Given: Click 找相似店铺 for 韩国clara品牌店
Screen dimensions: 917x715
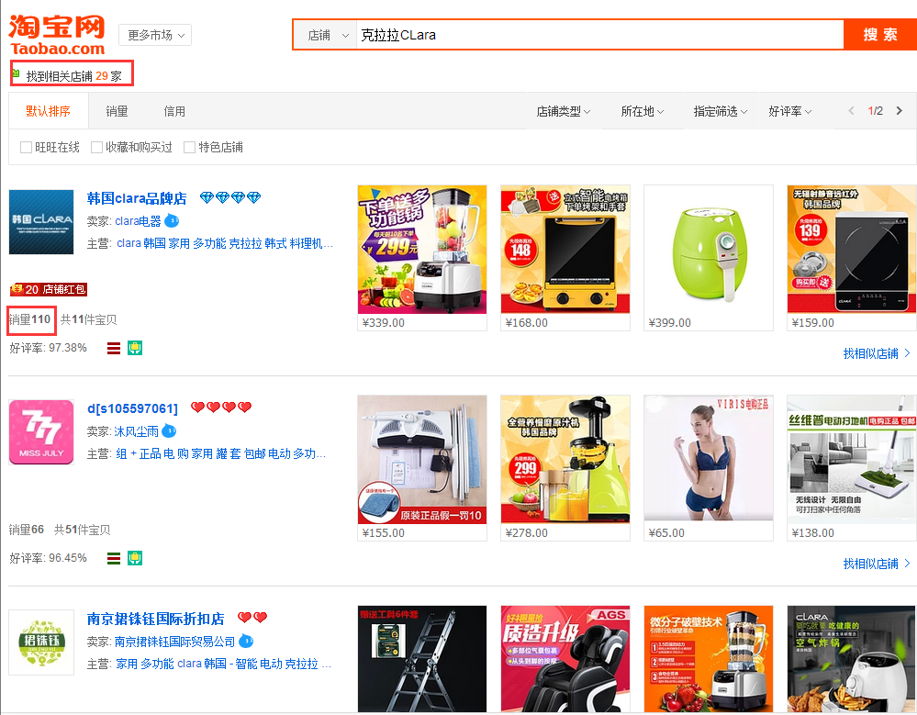Looking at the screenshot, I should click(x=876, y=353).
